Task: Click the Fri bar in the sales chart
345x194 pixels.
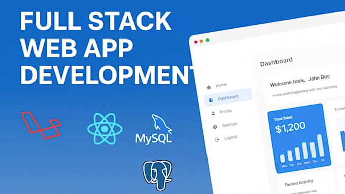Action: click(x=321, y=145)
